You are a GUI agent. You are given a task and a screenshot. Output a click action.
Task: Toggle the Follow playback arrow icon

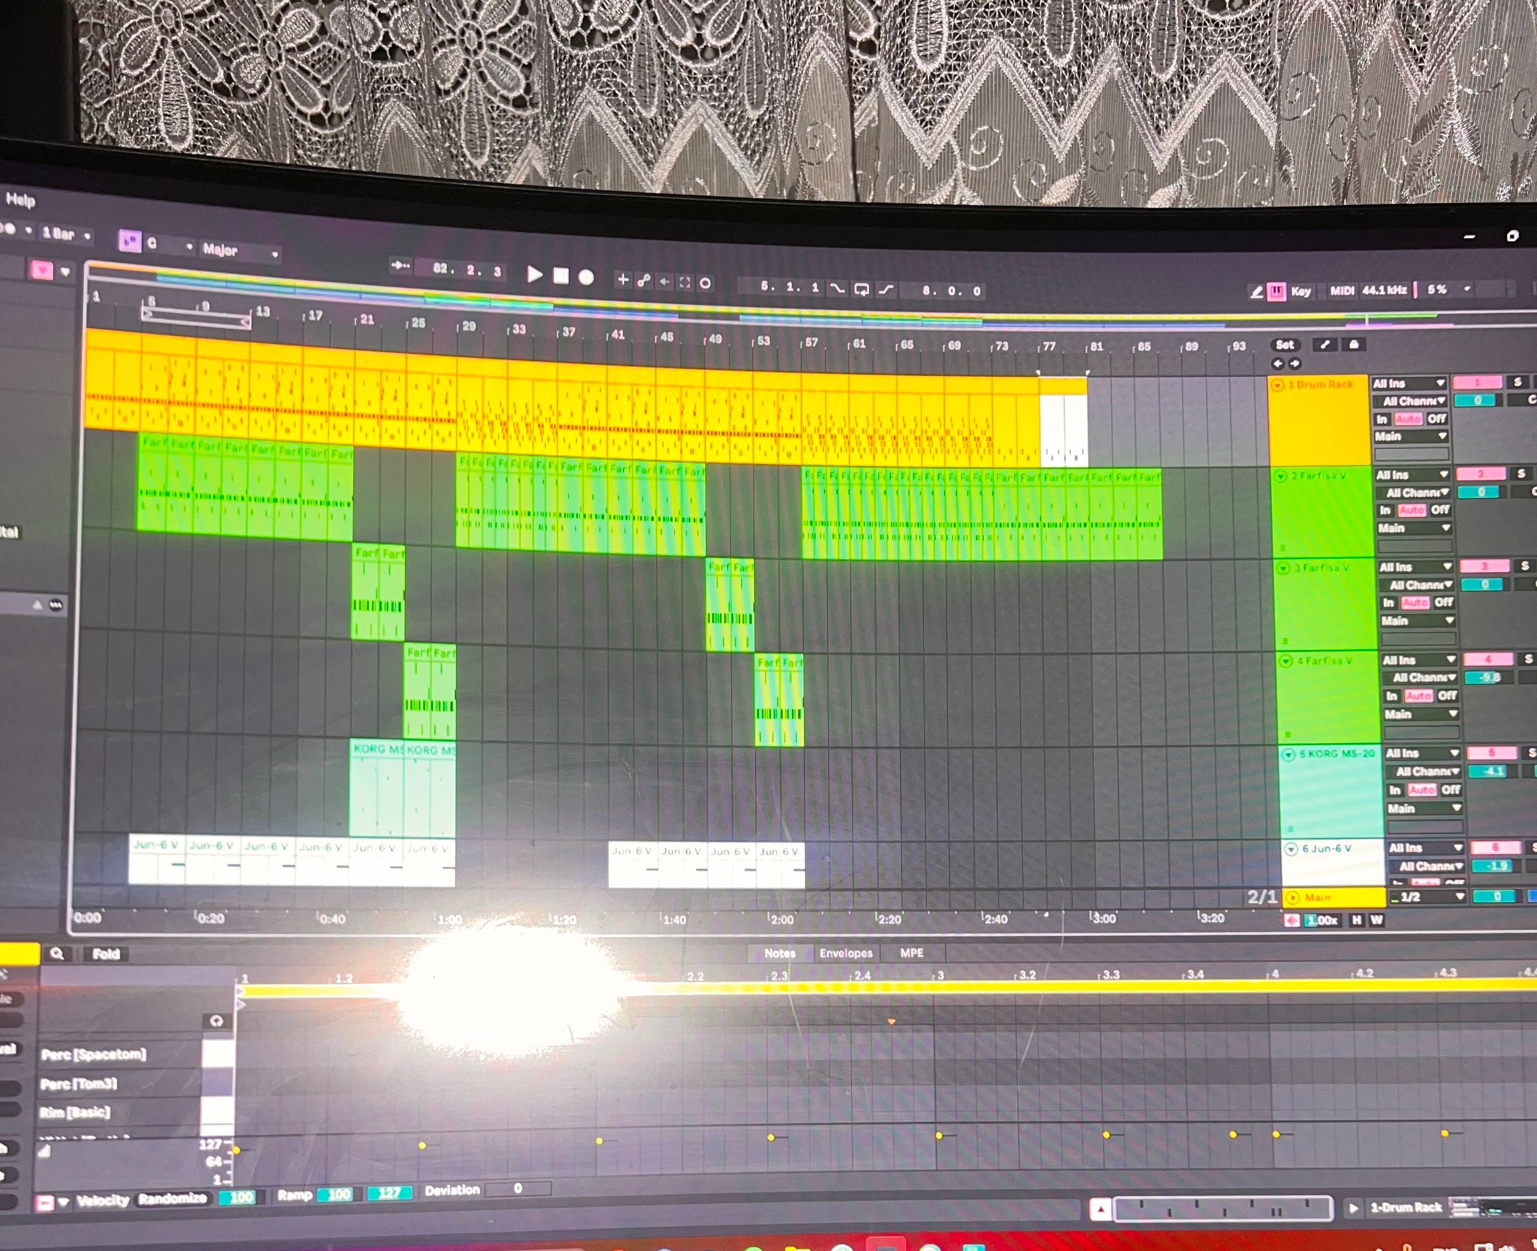tap(400, 265)
